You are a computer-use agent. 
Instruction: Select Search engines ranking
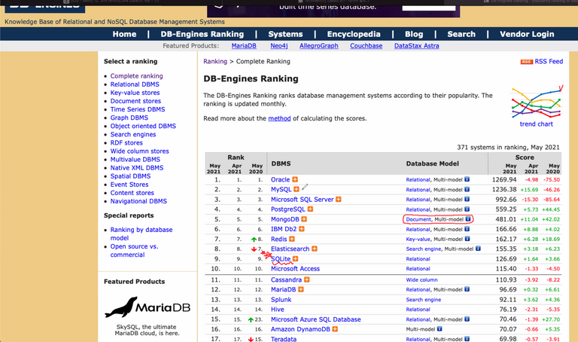[x=133, y=134]
